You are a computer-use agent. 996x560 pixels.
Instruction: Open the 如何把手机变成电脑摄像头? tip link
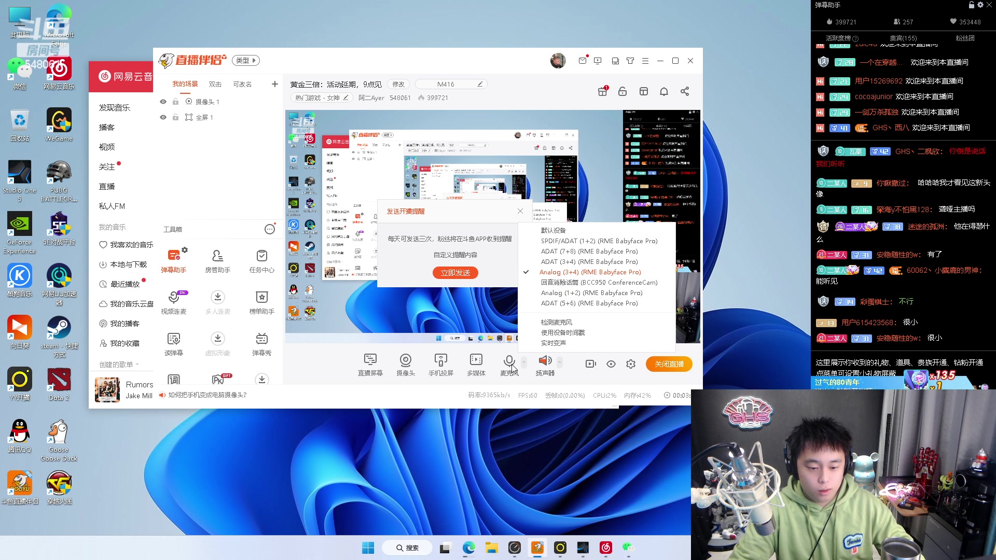tap(208, 395)
